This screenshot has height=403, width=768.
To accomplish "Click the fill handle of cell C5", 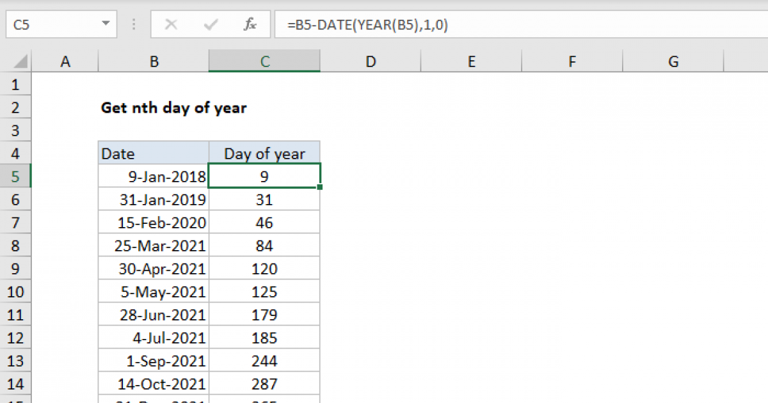I will tap(319, 187).
